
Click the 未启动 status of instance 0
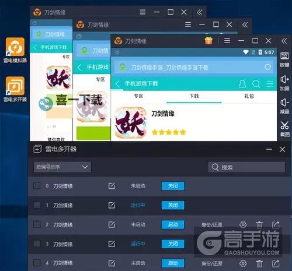click(138, 186)
